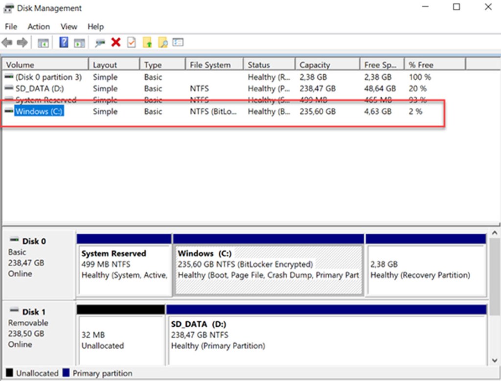
Task: Click the scroll down arrow in disk pane
Action: click(x=495, y=361)
